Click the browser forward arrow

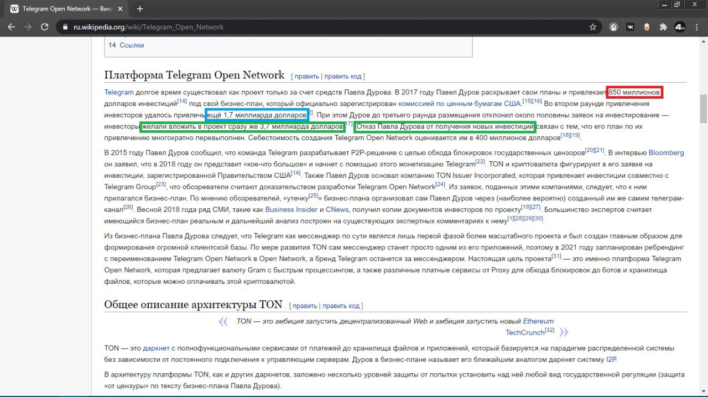pyautogui.click(x=28, y=27)
